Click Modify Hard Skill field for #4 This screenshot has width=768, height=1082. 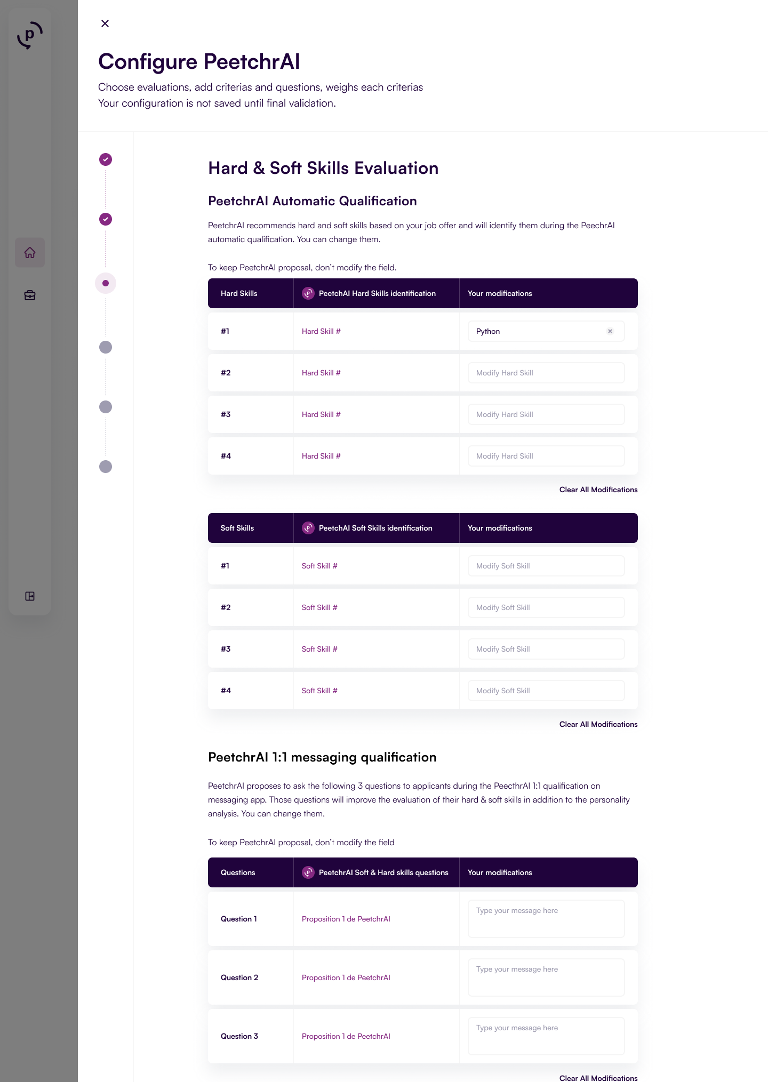546,456
